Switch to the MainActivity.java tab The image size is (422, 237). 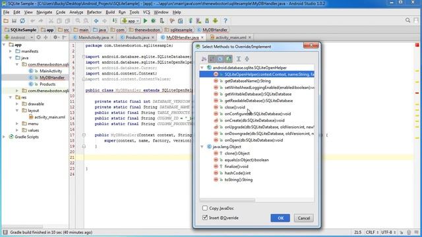point(94,38)
